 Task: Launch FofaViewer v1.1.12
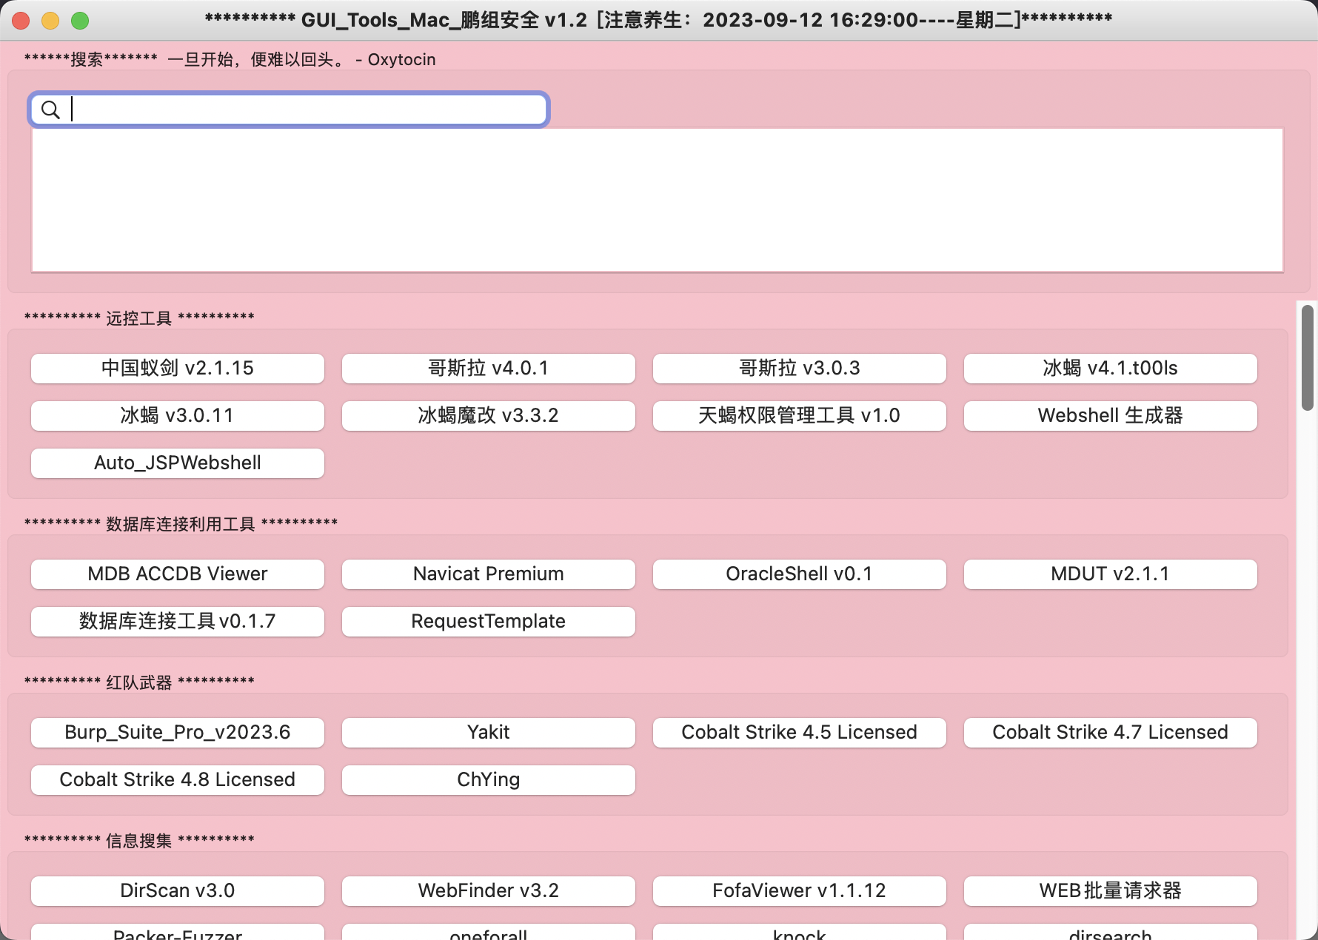click(800, 891)
